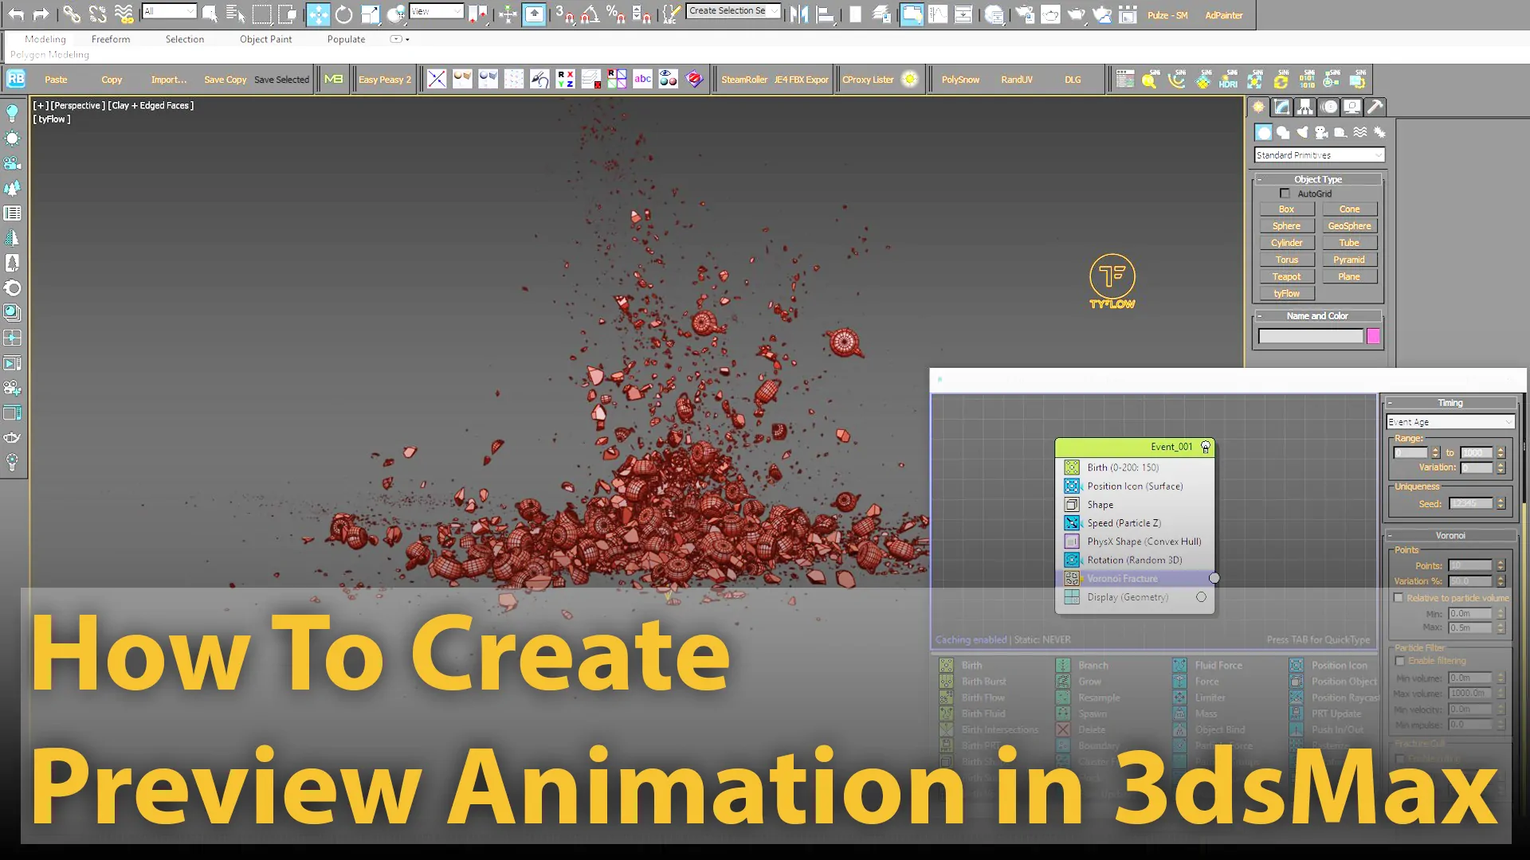Screen dimensions: 1530x860
Task: Activate the Rotate tool in toolbar
Action: (343, 14)
